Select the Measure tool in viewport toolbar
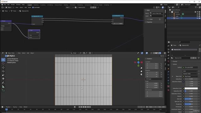This screenshot has height=113, width=201. click(x=3, y=87)
